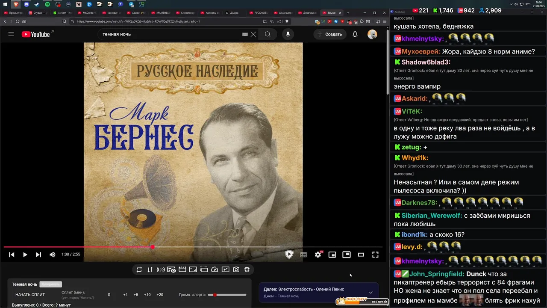Start voice search with microphone
Viewport: 547px width, 308px height.
[288, 34]
